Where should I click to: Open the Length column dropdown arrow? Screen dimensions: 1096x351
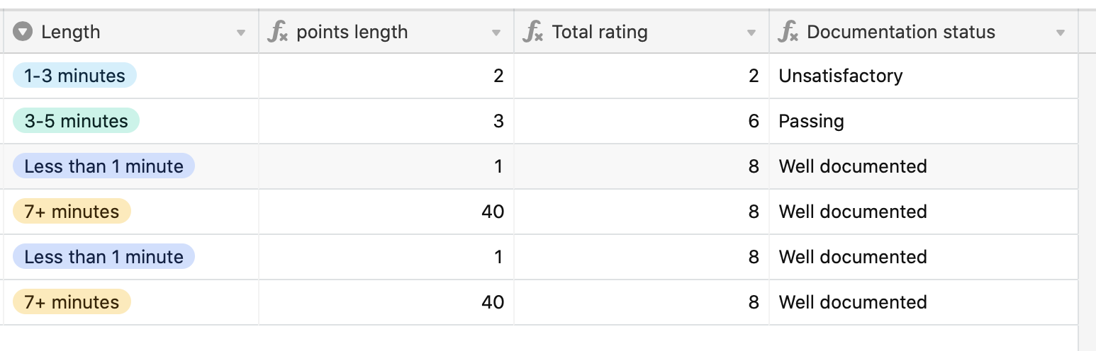click(241, 33)
